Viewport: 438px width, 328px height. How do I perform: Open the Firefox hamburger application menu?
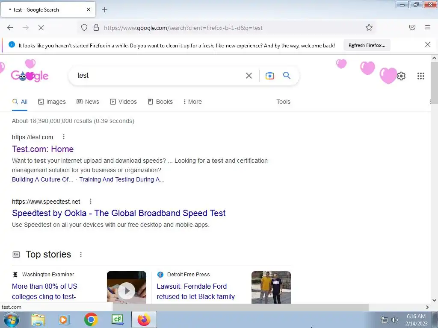tap(428, 27)
